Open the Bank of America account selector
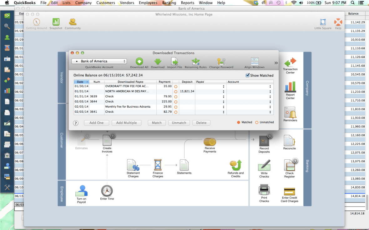This screenshot has height=230, width=369. click(x=99, y=61)
